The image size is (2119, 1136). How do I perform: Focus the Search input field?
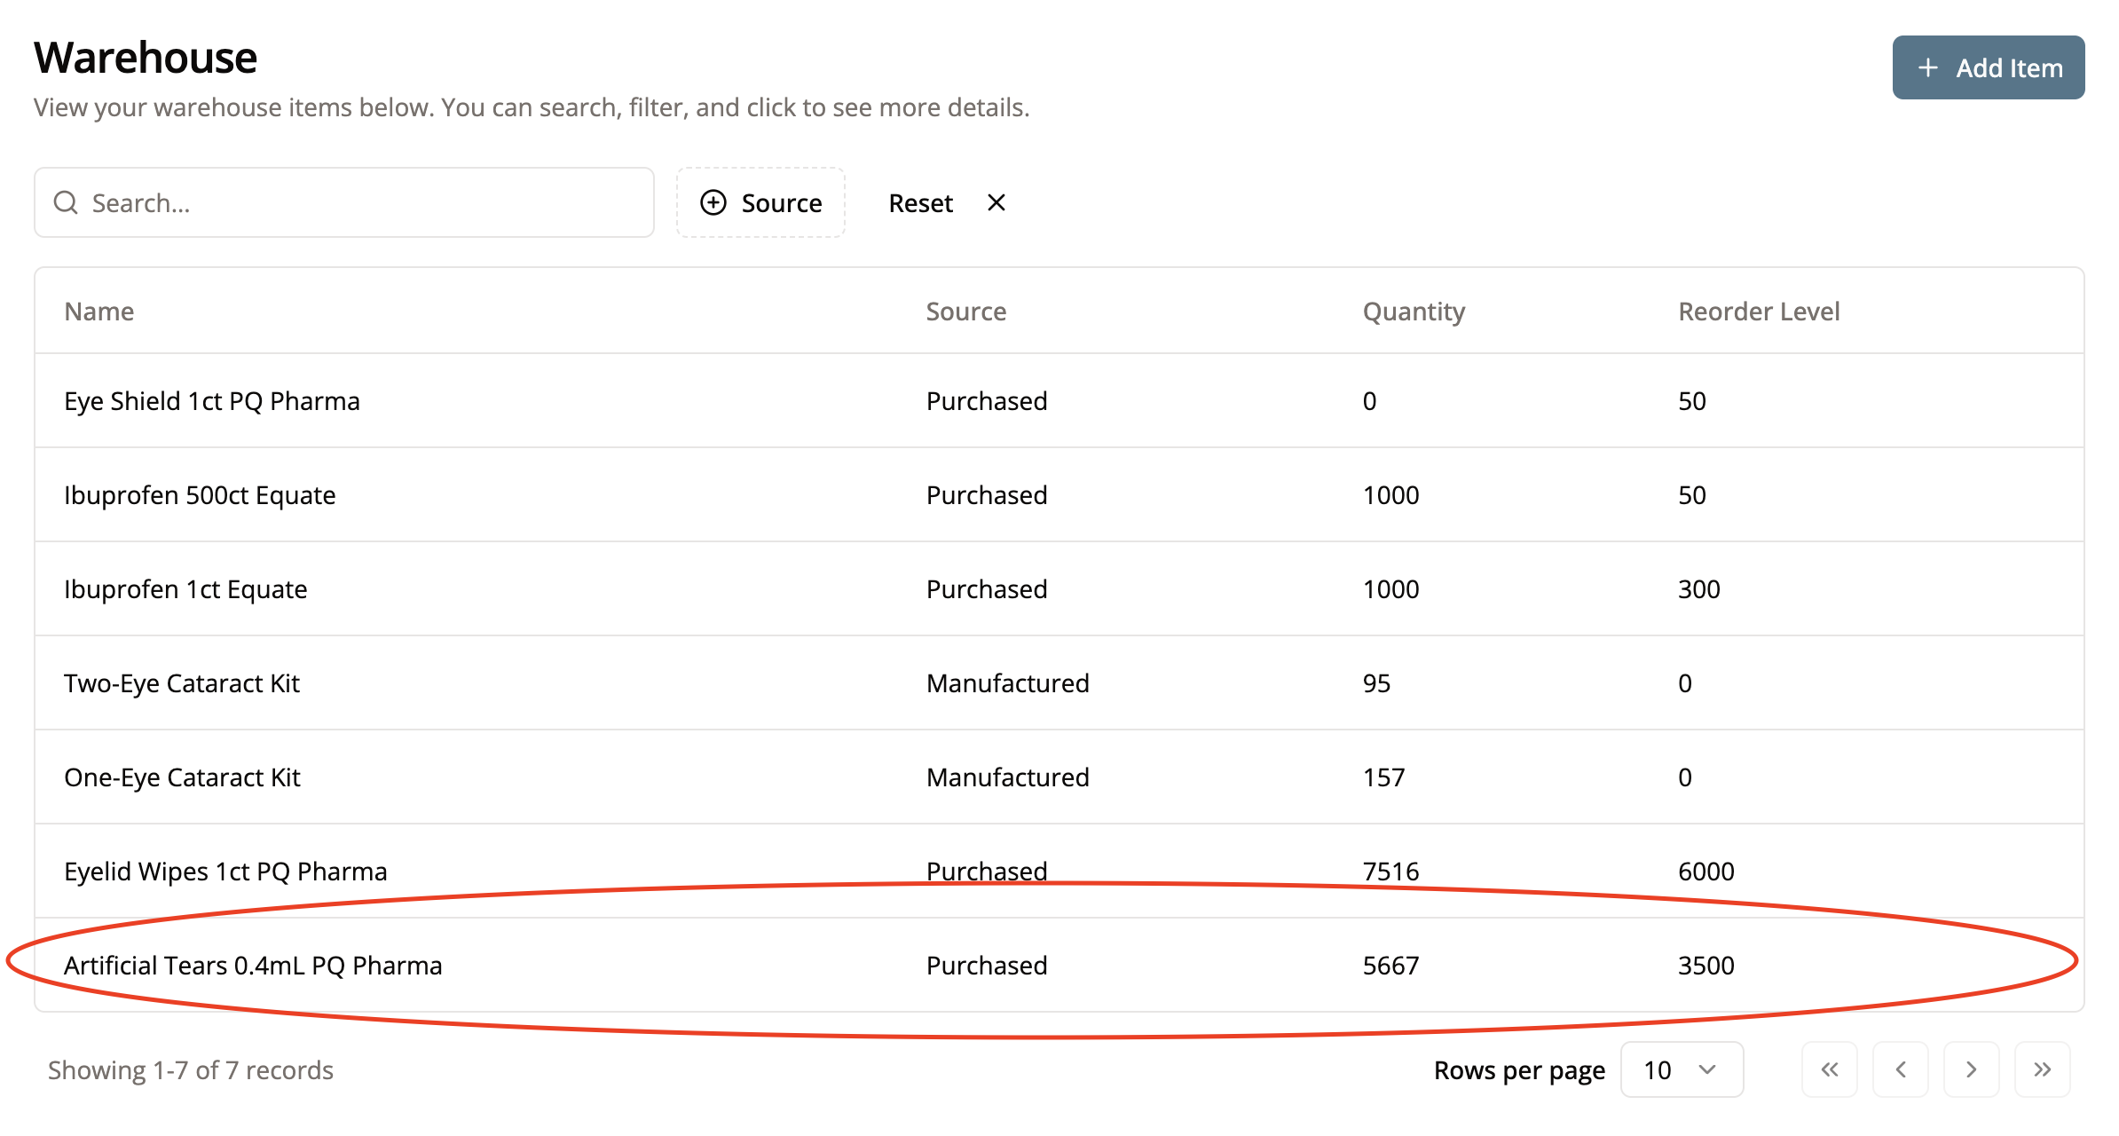pyautogui.click(x=355, y=202)
